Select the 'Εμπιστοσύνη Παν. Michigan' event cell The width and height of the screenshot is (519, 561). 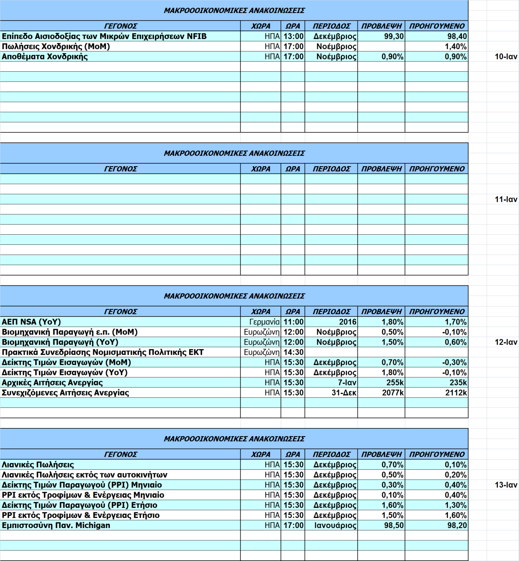[x=120, y=525]
